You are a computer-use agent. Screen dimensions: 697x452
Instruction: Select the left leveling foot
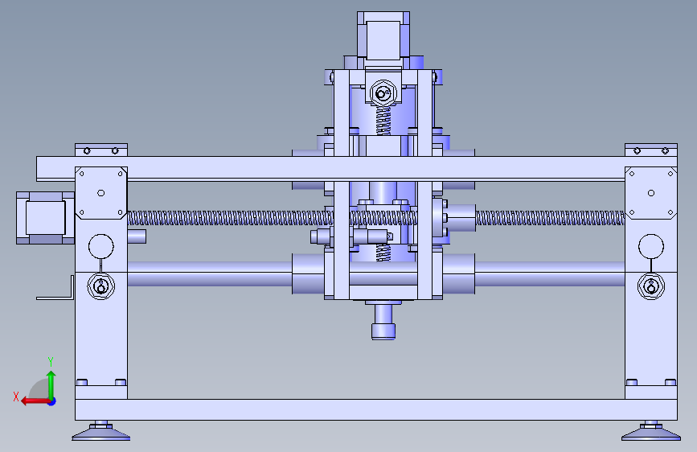tap(101, 431)
